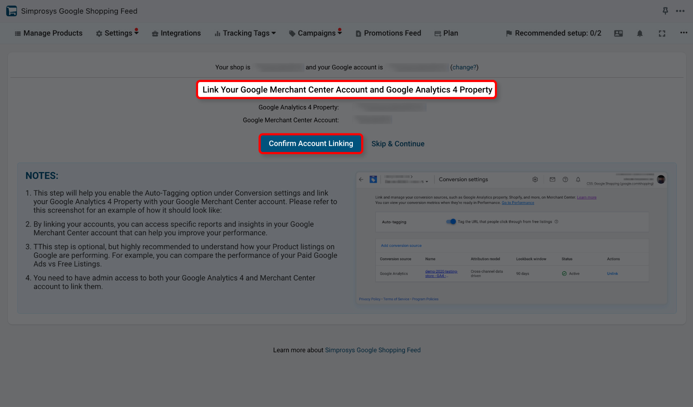Click the Google Merchant Center Account label
693x407 pixels.
pyautogui.click(x=291, y=120)
